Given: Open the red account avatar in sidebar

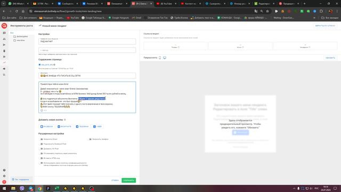Looking at the screenshot, I should tap(4, 182).
